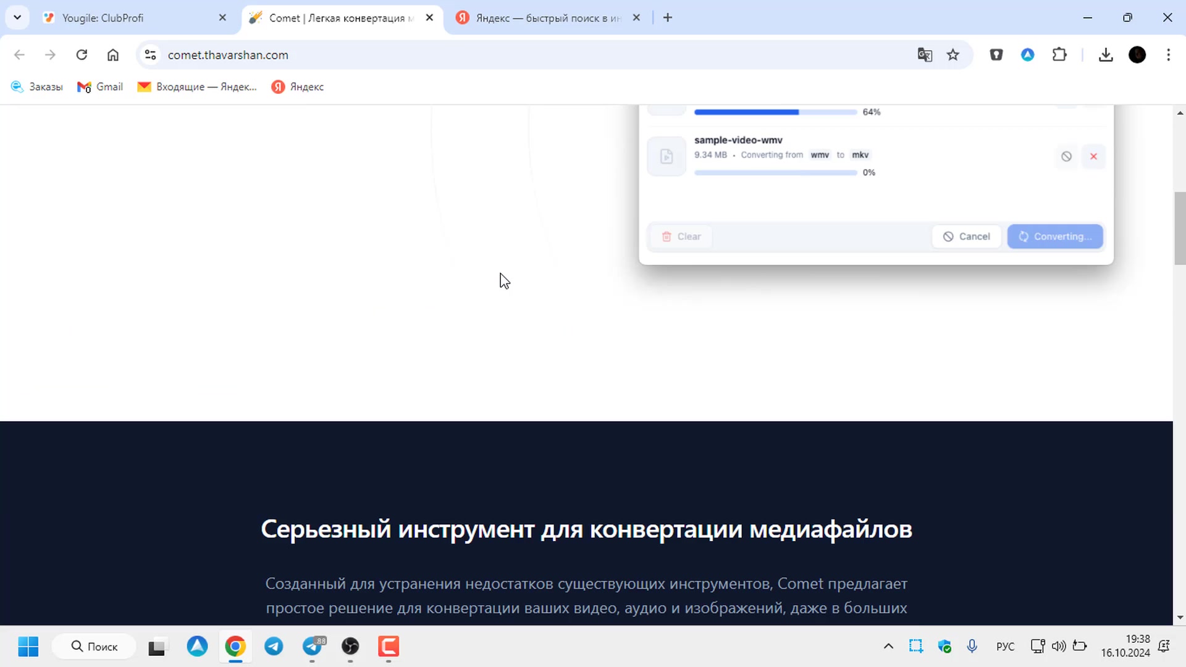This screenshot has height=667, width=1186.
Task: Open the Chrome three-dot menu
Action: point(1169,54)
